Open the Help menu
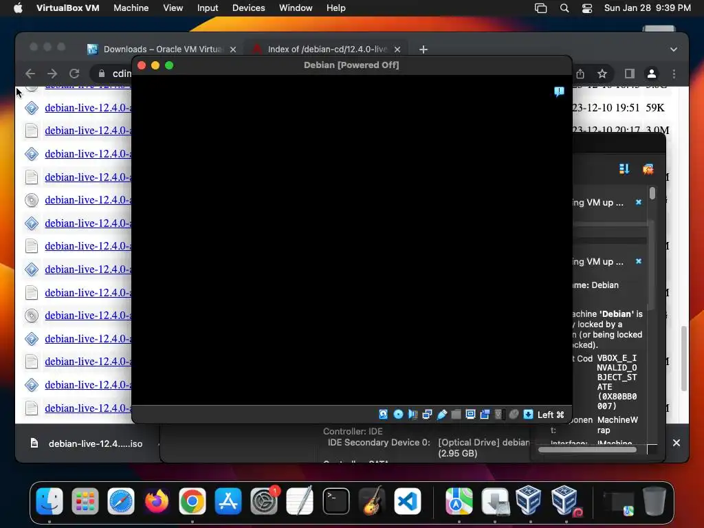Screen dimensions: 704x528 click(335, 8)
